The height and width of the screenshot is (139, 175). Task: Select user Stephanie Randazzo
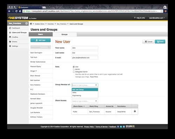click(x=41, y=94)
